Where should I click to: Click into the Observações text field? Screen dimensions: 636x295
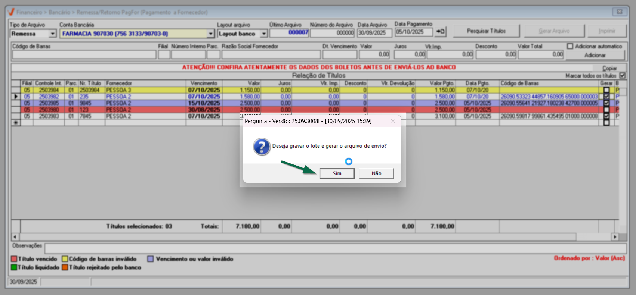[x=335, y=248]
